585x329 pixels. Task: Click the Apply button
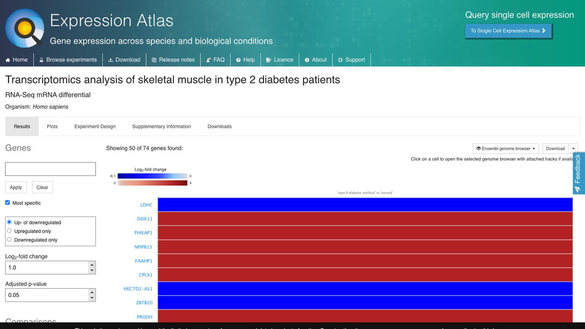[x=16, y=187]
